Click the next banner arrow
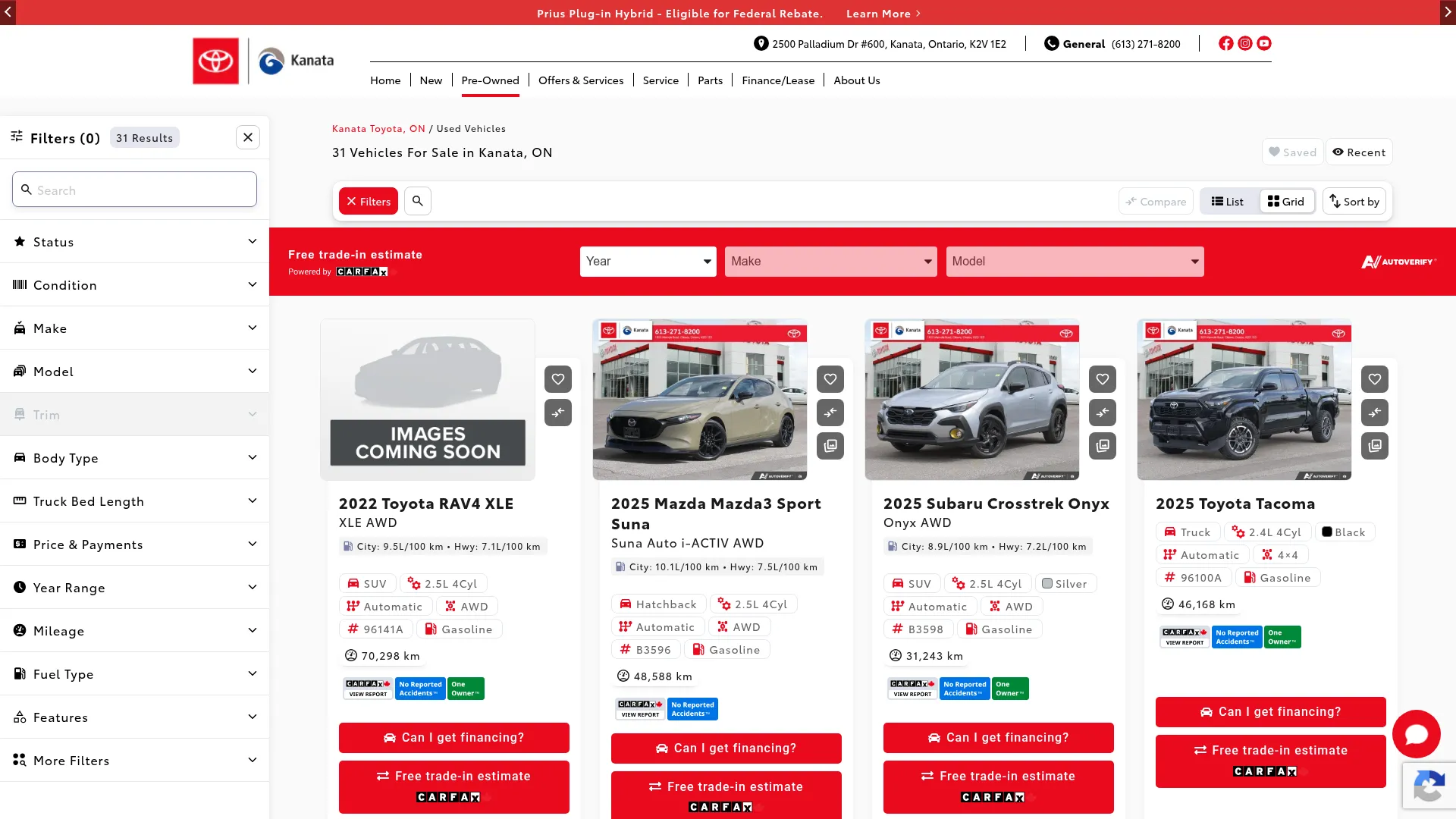 pos(1448,12)
